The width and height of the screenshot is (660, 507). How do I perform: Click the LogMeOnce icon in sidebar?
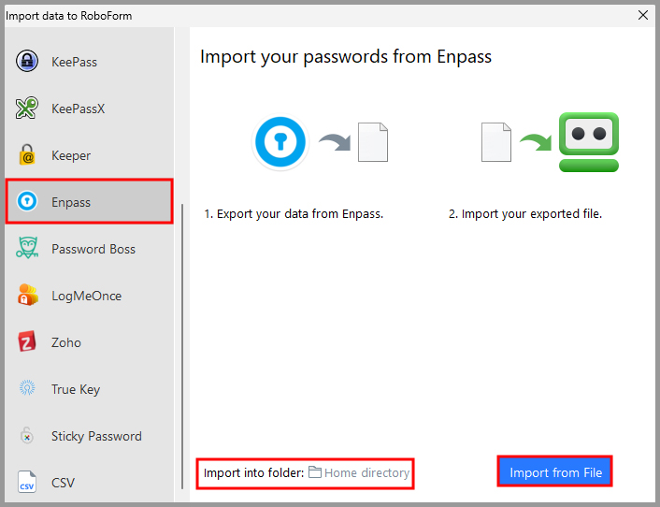[27, 296]
